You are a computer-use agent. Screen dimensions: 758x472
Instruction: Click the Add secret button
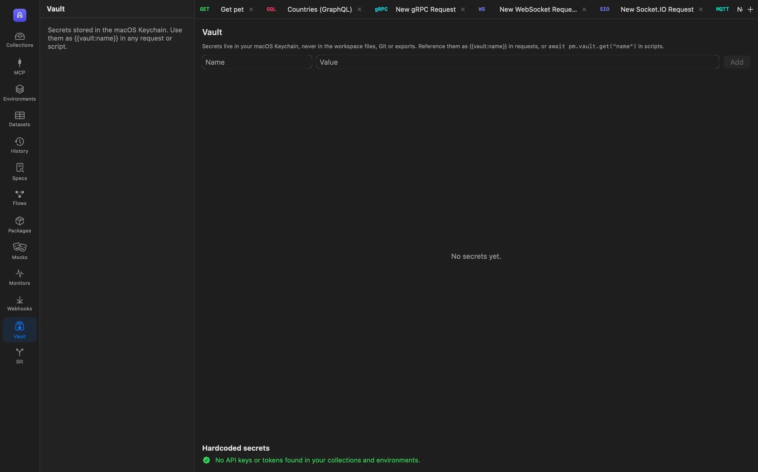[x=736, y=62]
